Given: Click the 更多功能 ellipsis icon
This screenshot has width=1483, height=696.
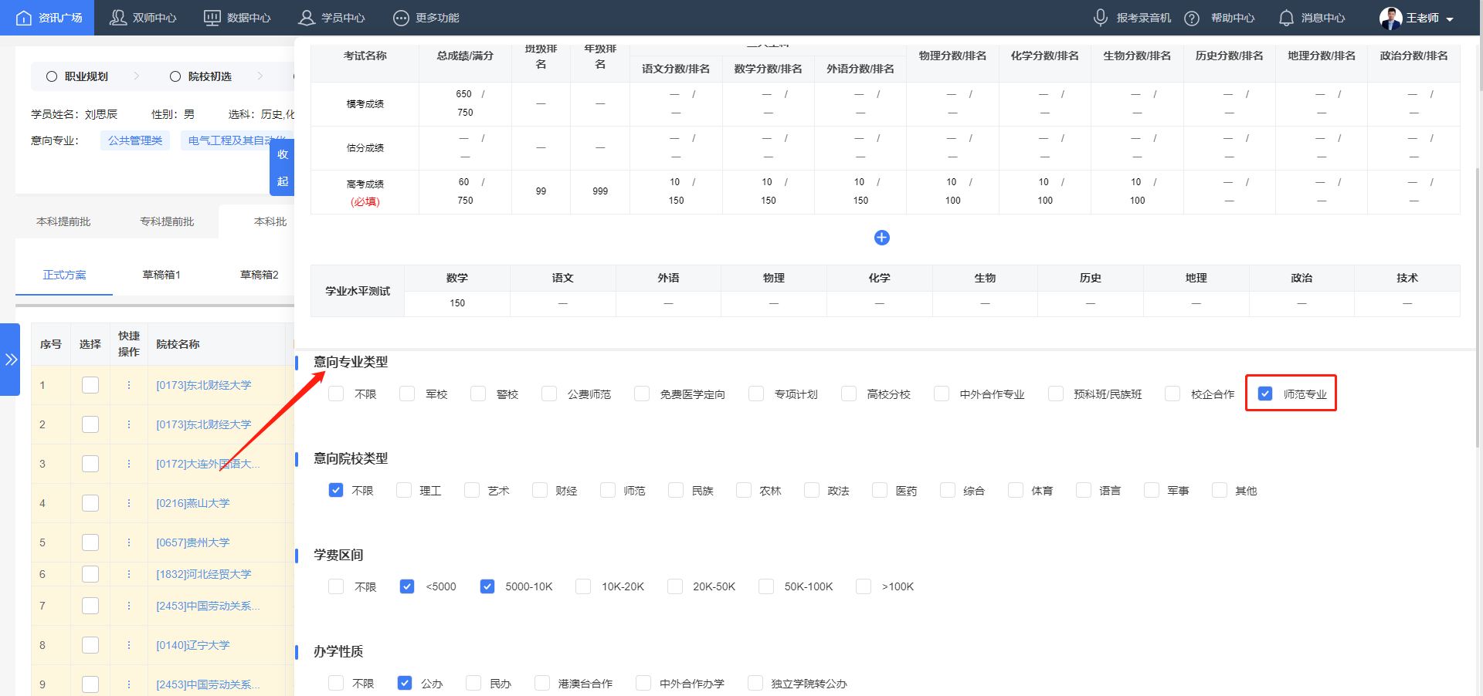Looking at the screenshot, I should tap(402, 17).
